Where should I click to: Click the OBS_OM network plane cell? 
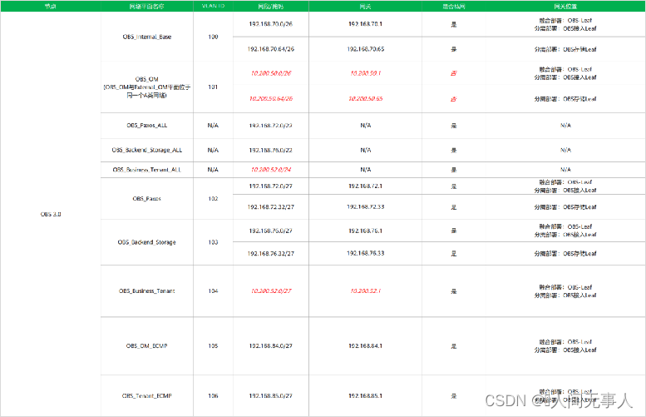(147, 87)
